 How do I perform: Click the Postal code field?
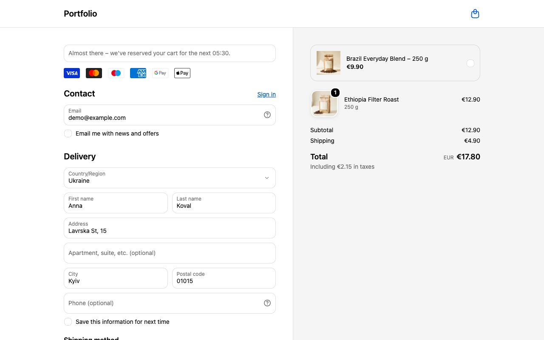224,278
